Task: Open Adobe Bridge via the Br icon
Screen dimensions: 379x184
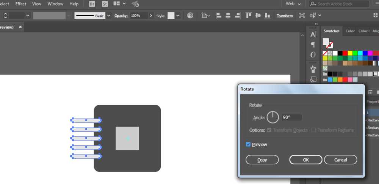Action: (92, 4)
